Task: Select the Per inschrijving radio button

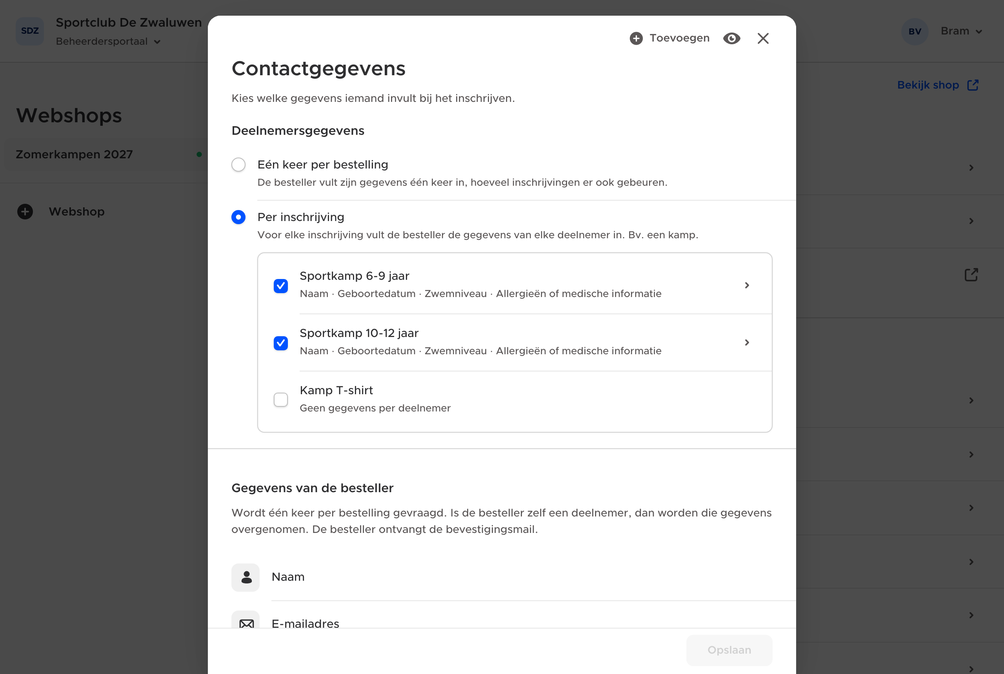Action: [238, 217]
